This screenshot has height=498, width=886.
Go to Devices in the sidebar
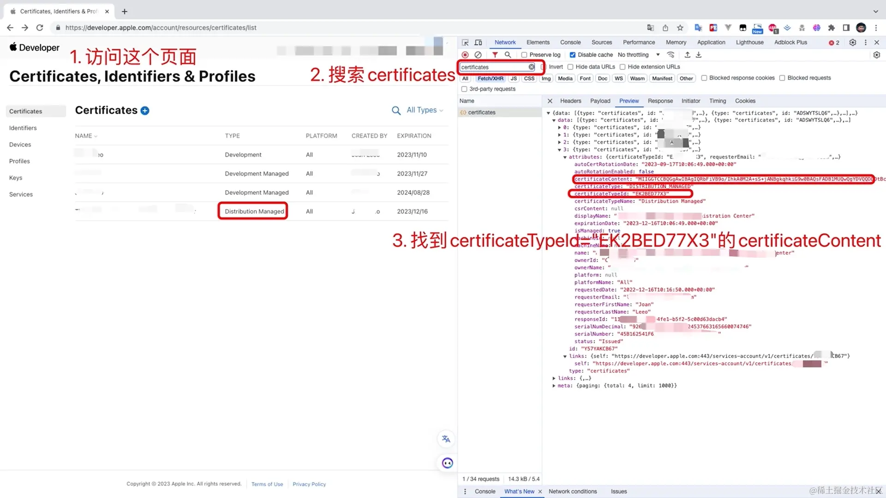[20, 145]
